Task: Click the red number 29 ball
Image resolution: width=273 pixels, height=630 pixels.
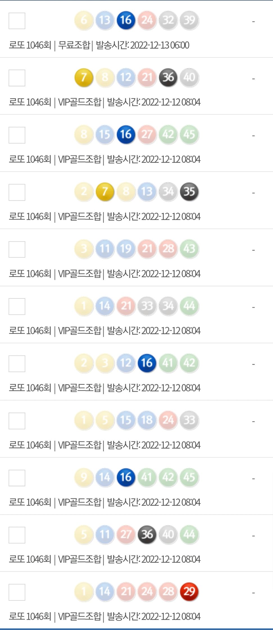Action: (x=189, y=591)
